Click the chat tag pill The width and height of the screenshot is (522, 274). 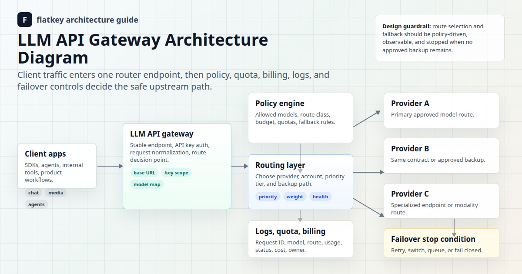click(33, 193)
